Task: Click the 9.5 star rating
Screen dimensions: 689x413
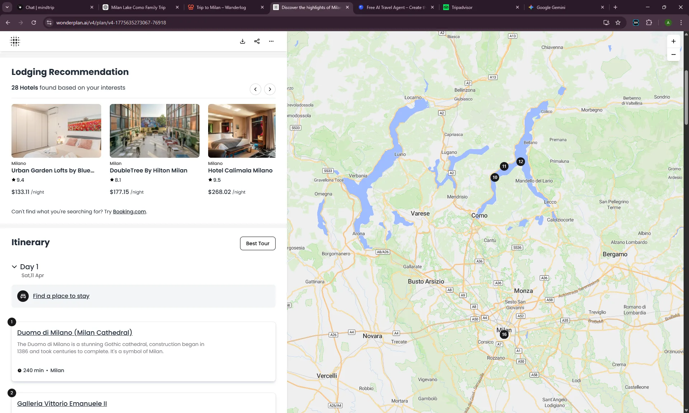Action: coord(215,180)
